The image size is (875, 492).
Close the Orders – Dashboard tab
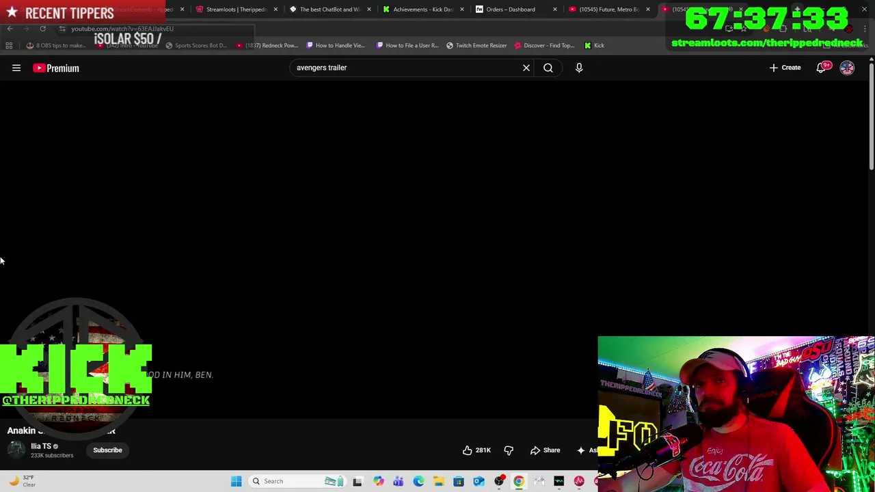point(555,10)
